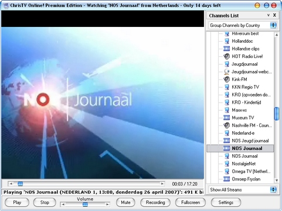Click the video playback area
The width and height of the screenshot is (282, 211).
pyautogui.click(x=103, y=95)
